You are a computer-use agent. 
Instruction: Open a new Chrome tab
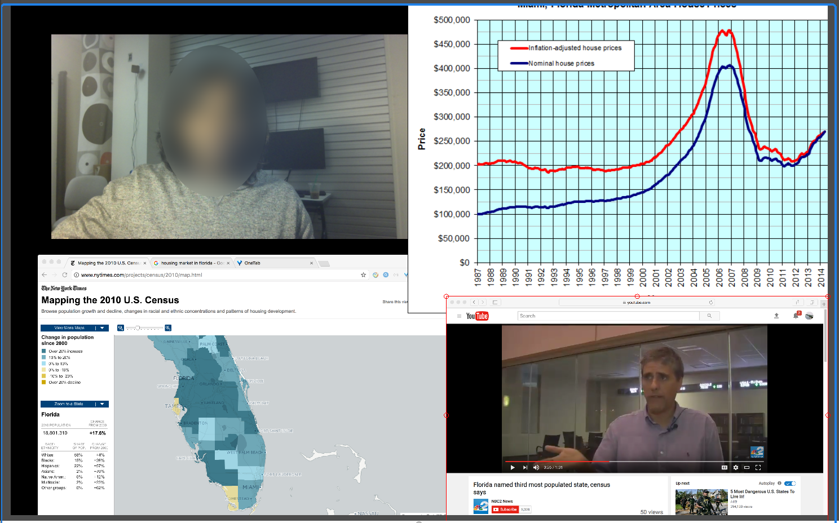324,264
